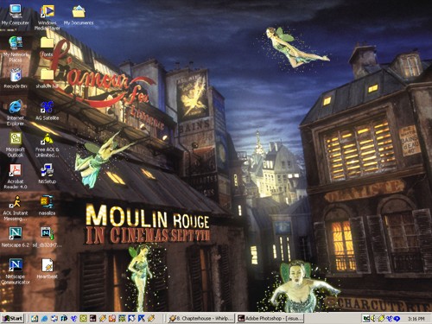Switch to the Chapterhouse - Whirlp... taskbar window
Viewport: 432px width, 324px height.
pyautogui.click(x=201, y=318)
